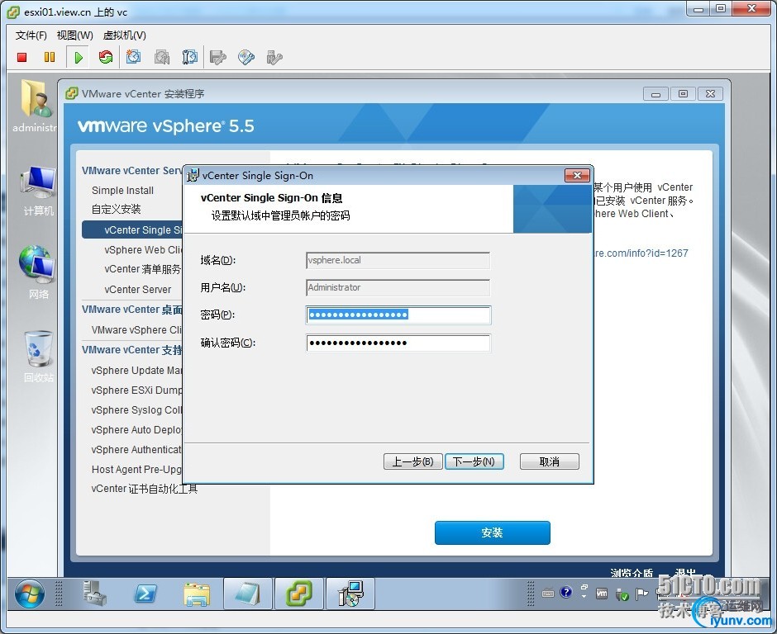This screenshot has height=634, width=777.
Task: Select vSphere Auto Deploy entry
Action: point(136,430)
